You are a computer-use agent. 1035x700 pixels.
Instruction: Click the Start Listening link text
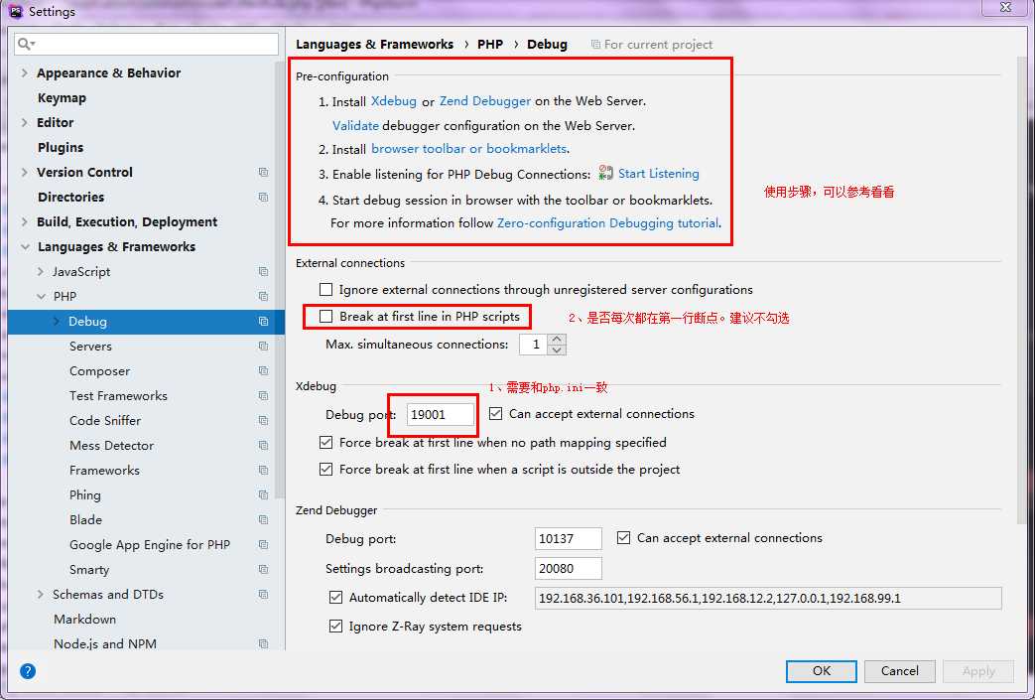[x=659, y=173]
